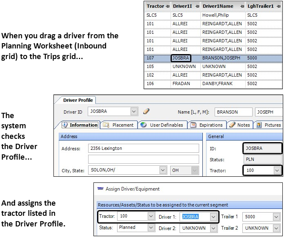Click the Address field with 2356 Lexington
284x237 pixels.
(x=143, y=148)
